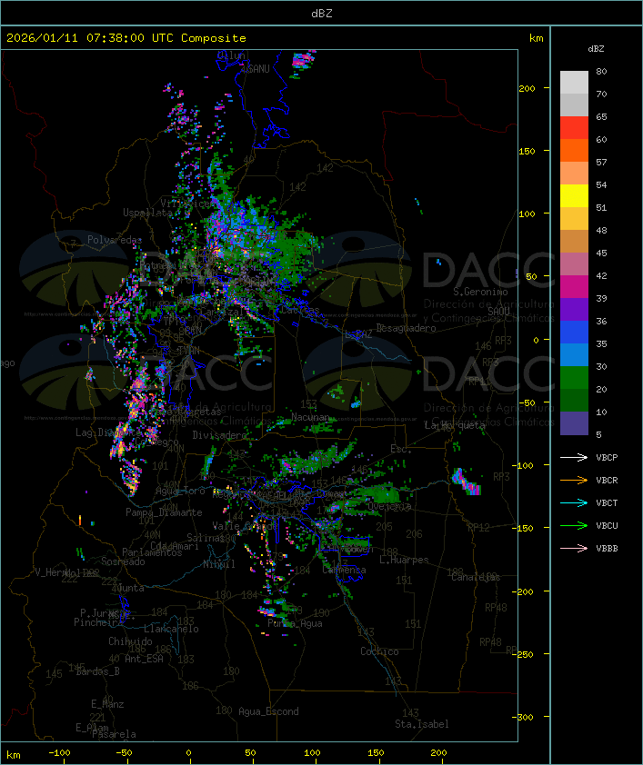
Task: Select the light blue swatch between 35 and 30
Action: [574, 354]
